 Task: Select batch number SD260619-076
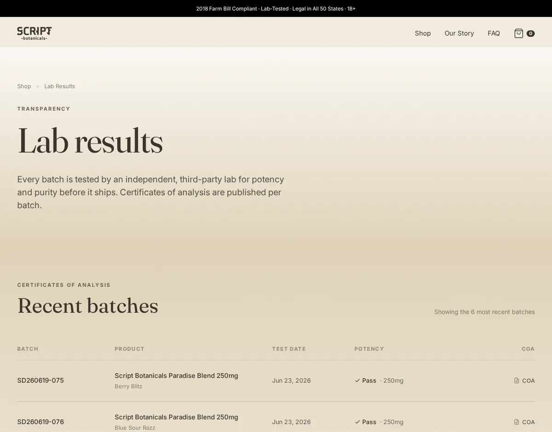click(40, 422)
